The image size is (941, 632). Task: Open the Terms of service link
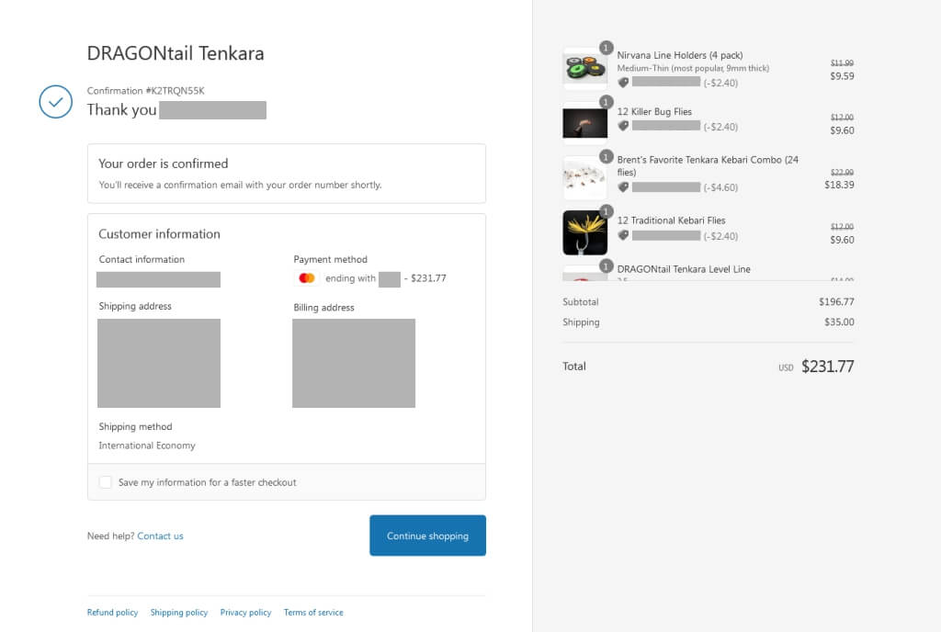tap(313, 612)
